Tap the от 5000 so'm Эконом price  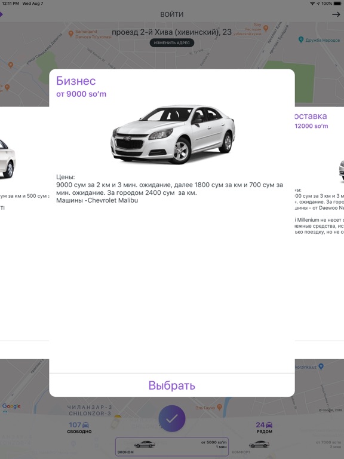(x=214, y=442)
